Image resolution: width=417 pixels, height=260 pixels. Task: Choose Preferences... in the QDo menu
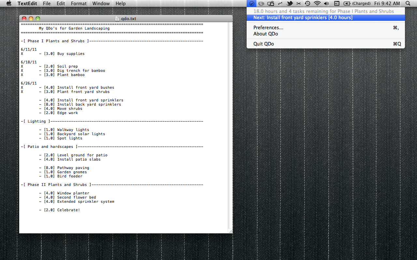point(326,28)
